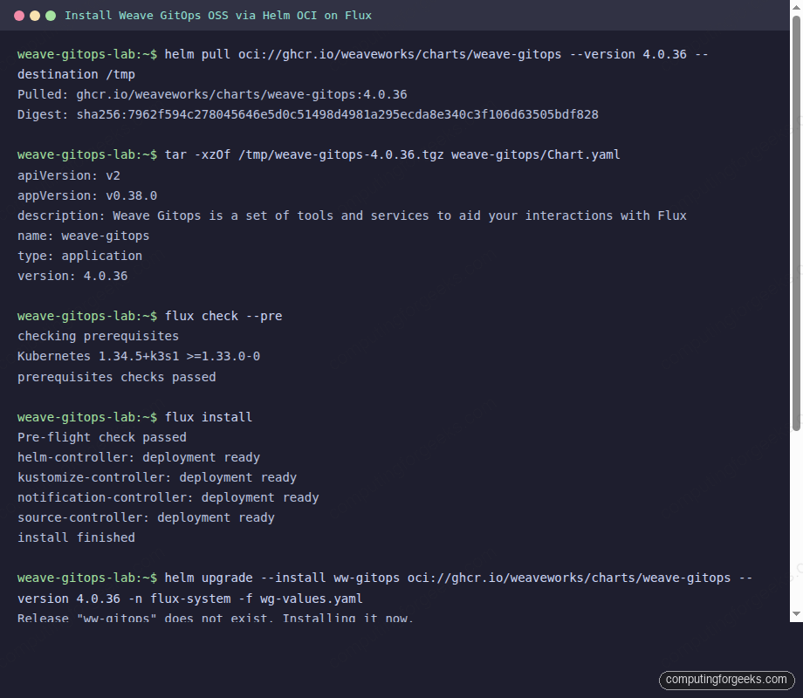Click the 'destination /tmp' line
The image size is (803, 698).
[x=76, y=75]
